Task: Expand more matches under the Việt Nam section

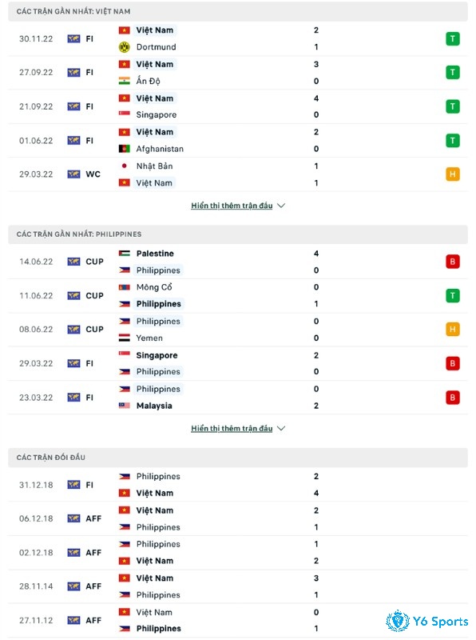Action: (232, 206)
